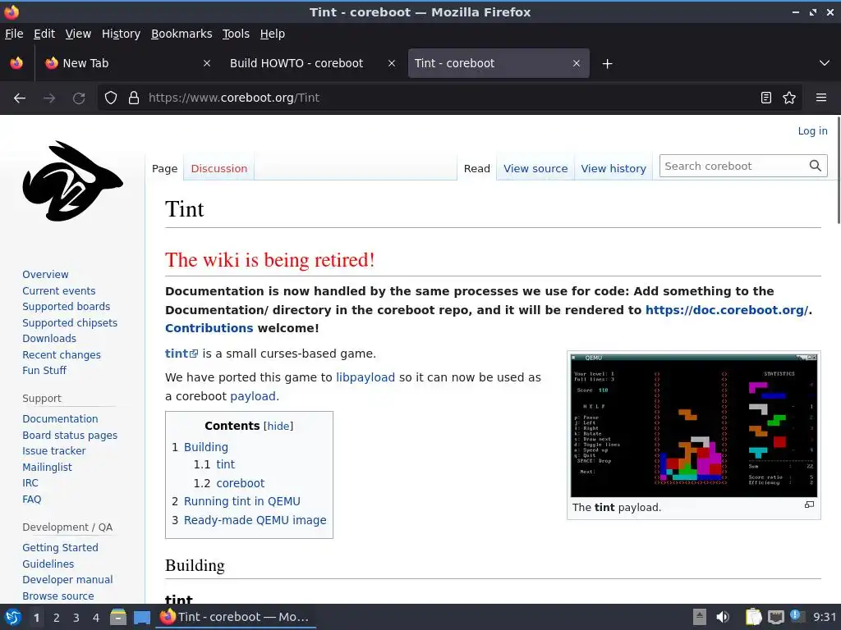
Task: Open the File menu
Action: [14, 34]
